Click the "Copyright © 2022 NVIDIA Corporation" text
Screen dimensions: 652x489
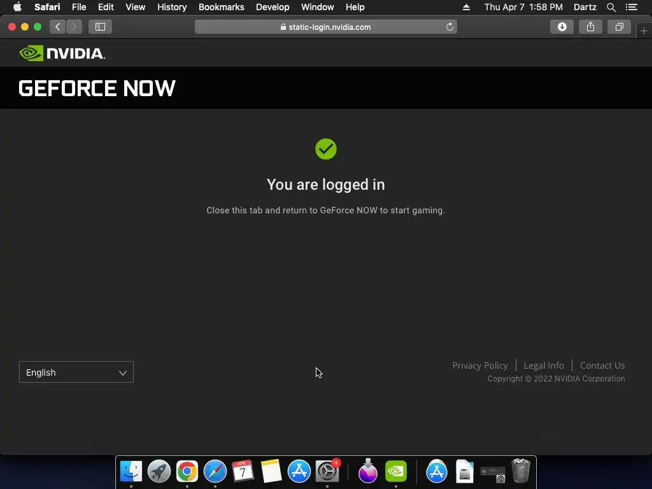pos(556,379)
